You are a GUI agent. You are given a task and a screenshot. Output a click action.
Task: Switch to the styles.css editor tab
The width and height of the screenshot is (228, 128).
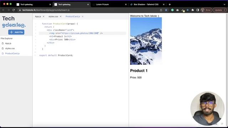[53, 17]
